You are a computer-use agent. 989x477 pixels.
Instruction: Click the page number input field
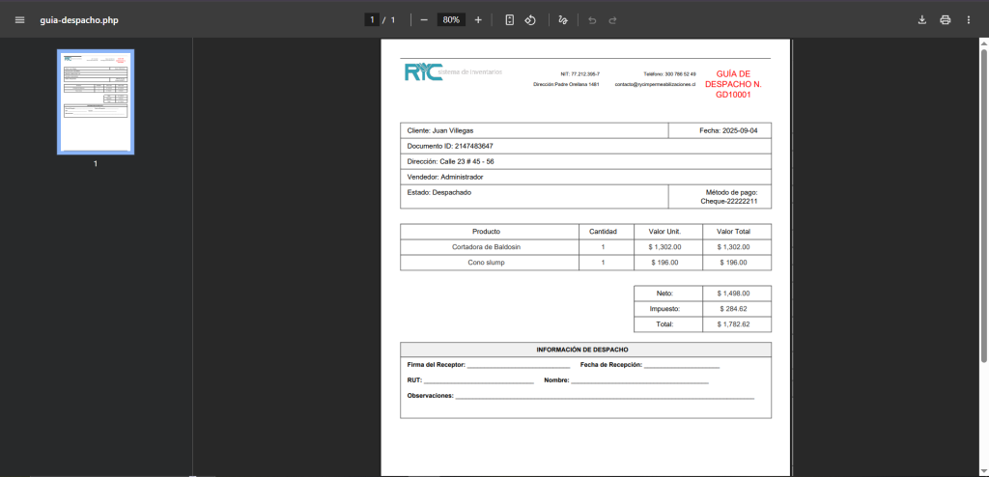click(371, 19)
